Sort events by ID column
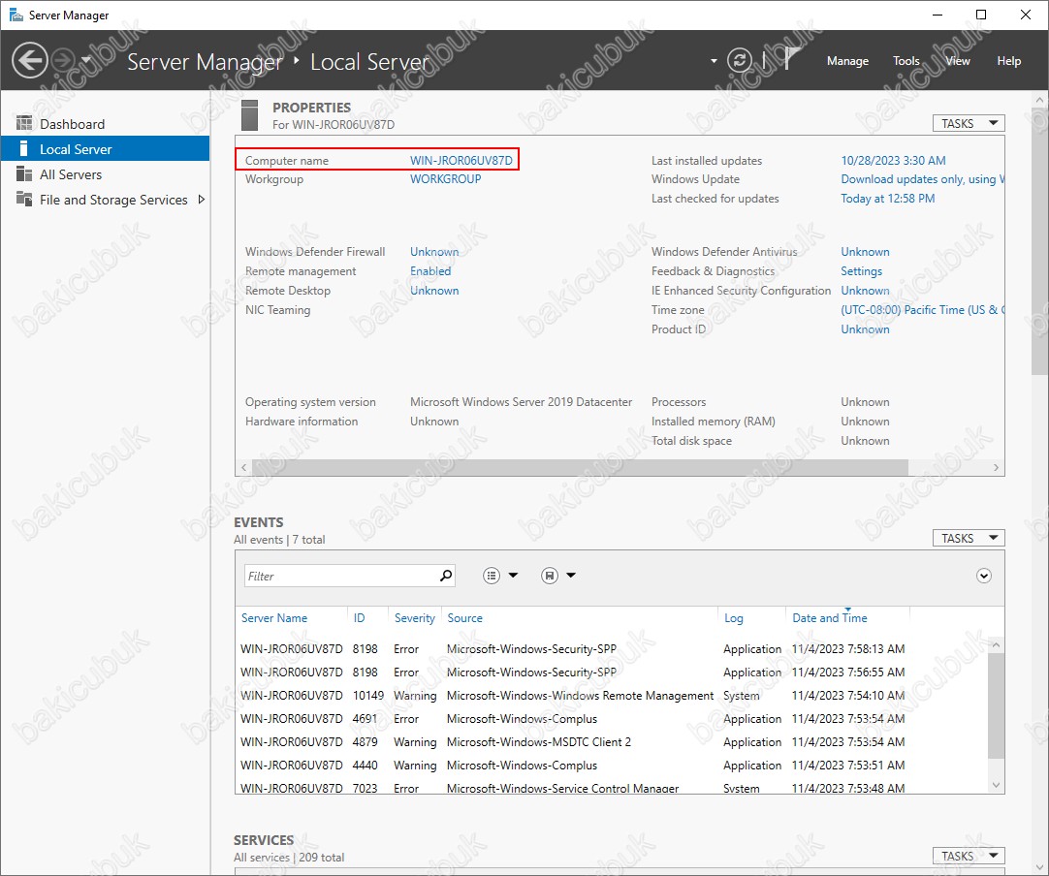This screenshot has height=876, width=1049. 360,618
